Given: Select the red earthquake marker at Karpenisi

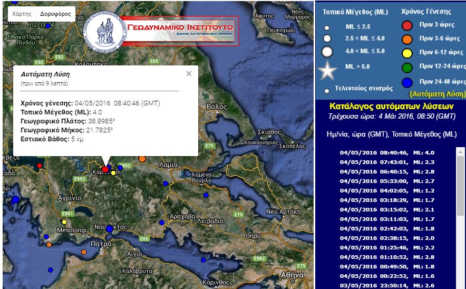Looking at the screenshot, I should tap(105, 169).
